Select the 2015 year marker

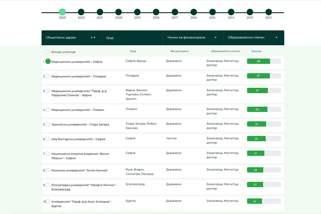click(212, 12)
